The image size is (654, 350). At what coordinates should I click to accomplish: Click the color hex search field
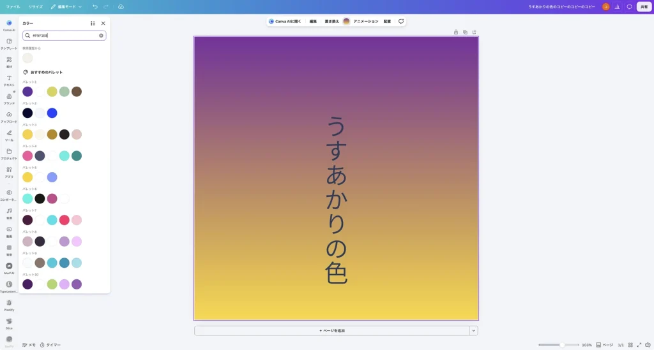[x=65, y=35]
